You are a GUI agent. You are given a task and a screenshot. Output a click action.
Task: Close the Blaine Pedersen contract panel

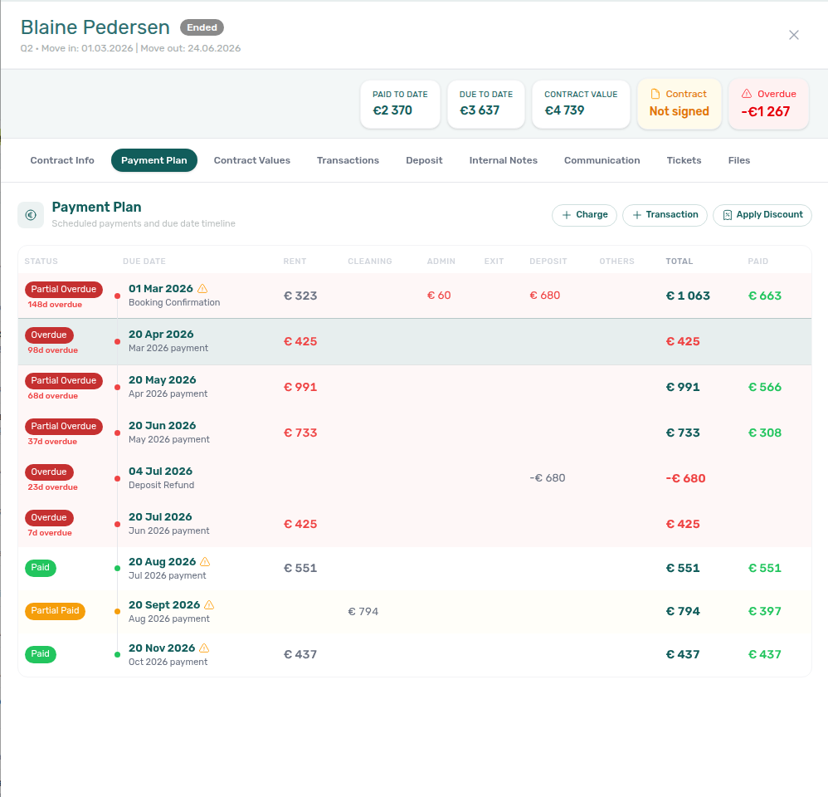(794, 35)
